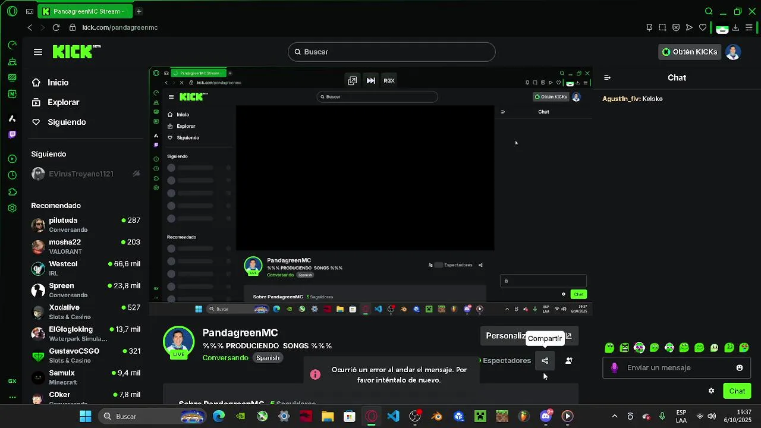Image resolution: width=761 pixels, height=428 pixels.
Task: Click username Agust1n_flv in chat
Action: tap(621, 99)
